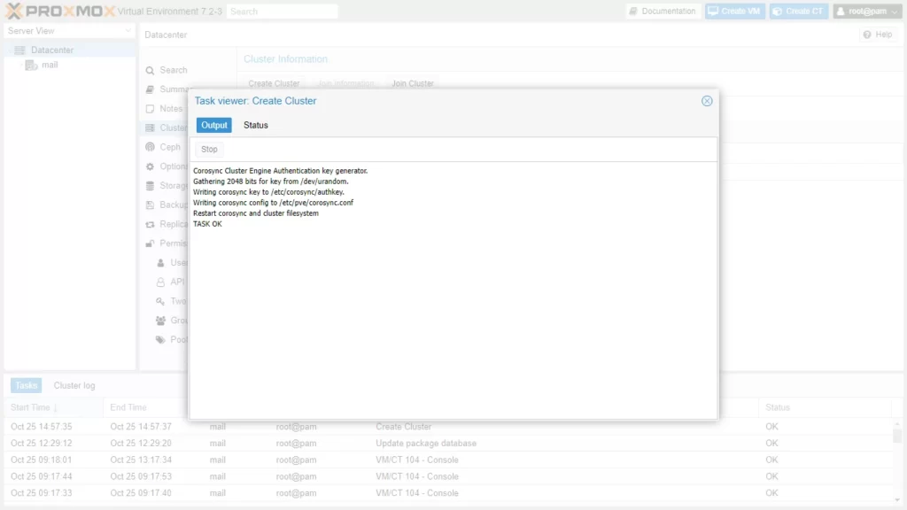Click the Search magnifier icon in sidebar
Image resolution: width=907 pixels, height=510 pixels.
pyautogui.click(x=151, y=71)
